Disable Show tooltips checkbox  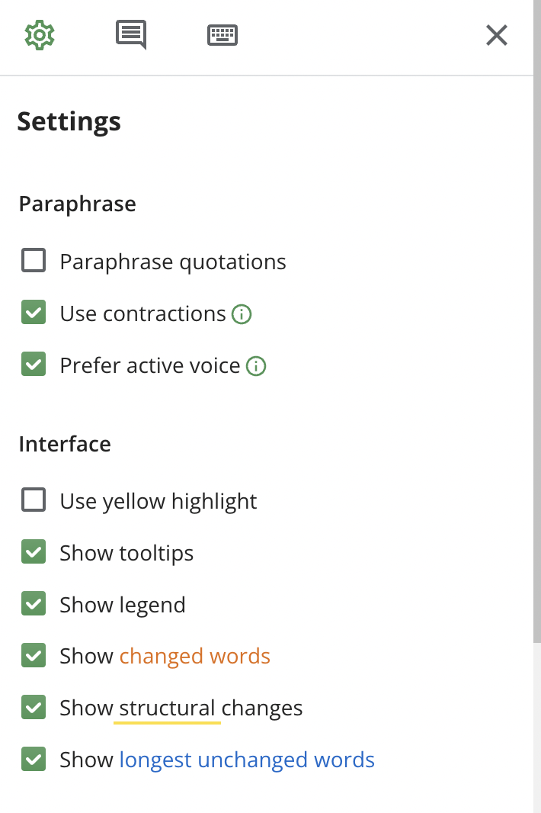(x=34, y=551)
